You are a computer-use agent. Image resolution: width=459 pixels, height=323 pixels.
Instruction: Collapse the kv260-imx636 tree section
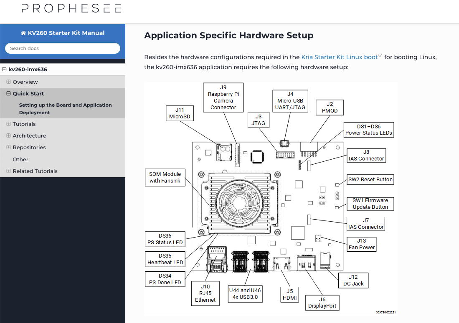[x=4, y=70]
